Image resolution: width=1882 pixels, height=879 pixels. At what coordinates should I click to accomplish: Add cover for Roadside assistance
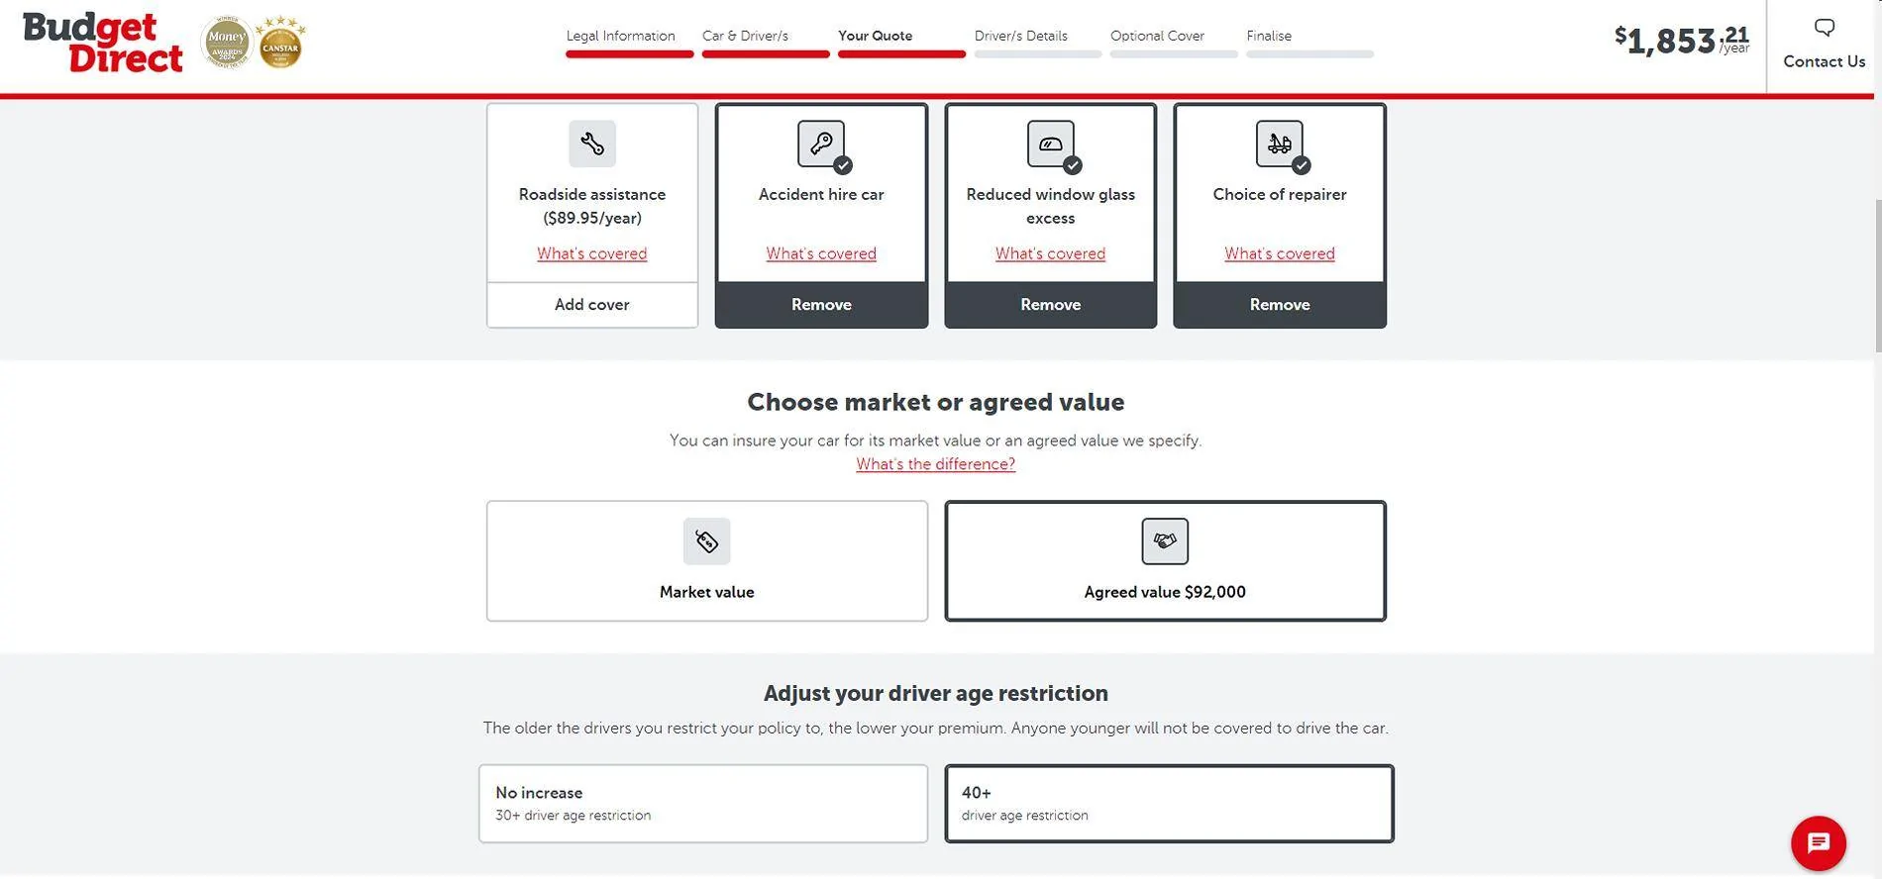click(592, 305)
